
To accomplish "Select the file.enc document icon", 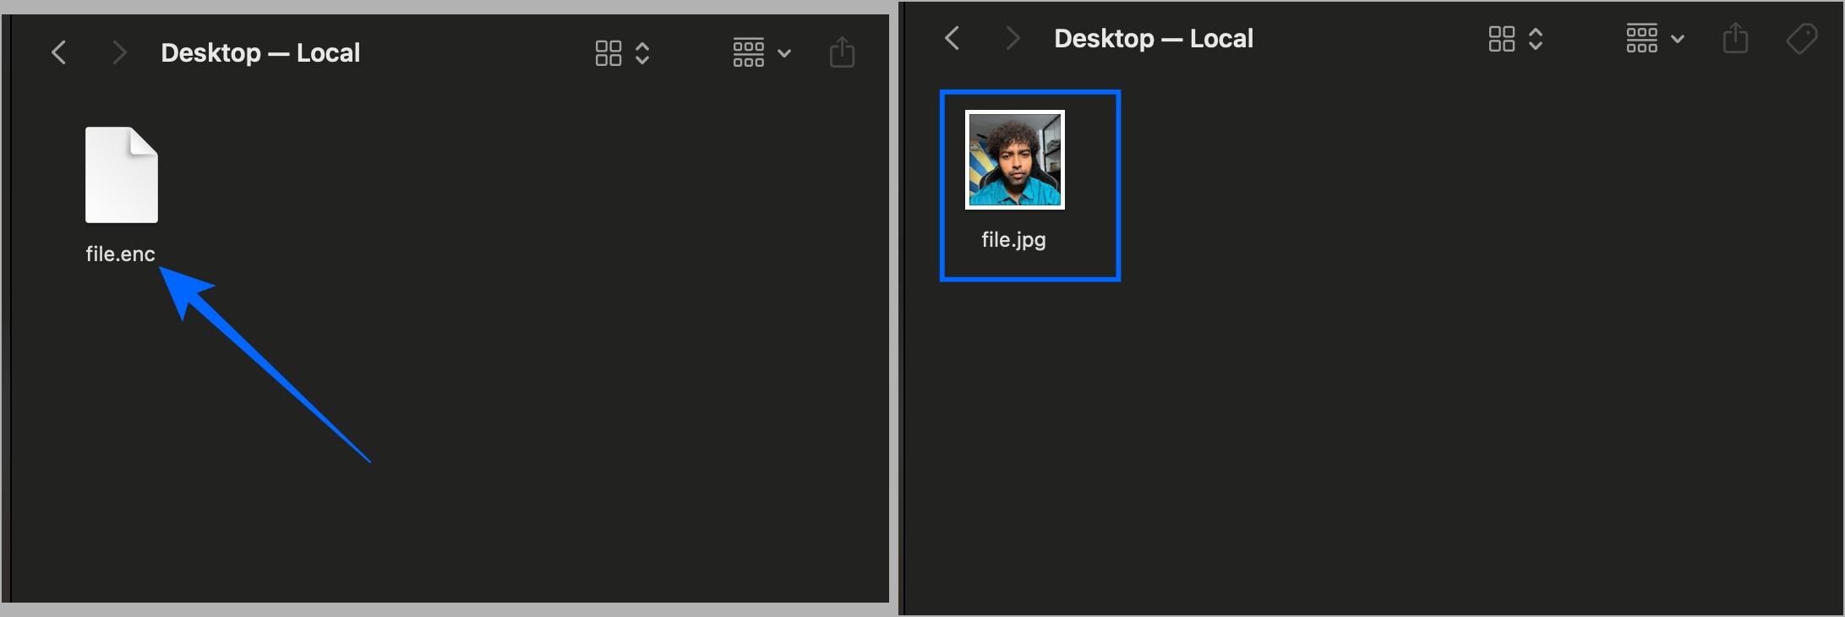I will (x=122, y=175).
